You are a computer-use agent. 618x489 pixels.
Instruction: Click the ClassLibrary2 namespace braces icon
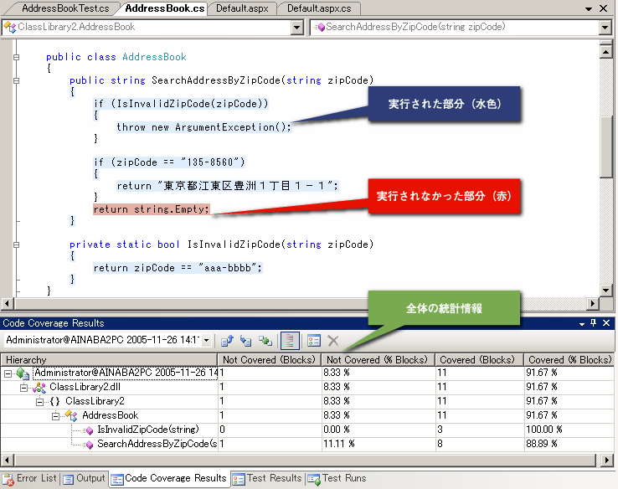pyautogui.click(x=55, y=402)
